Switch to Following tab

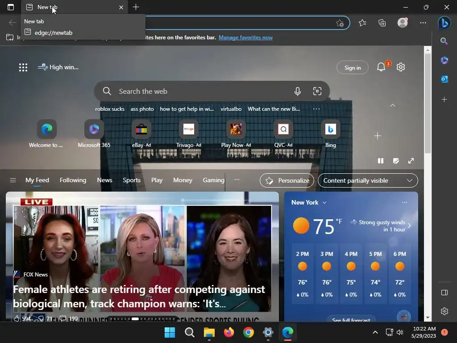73,180
